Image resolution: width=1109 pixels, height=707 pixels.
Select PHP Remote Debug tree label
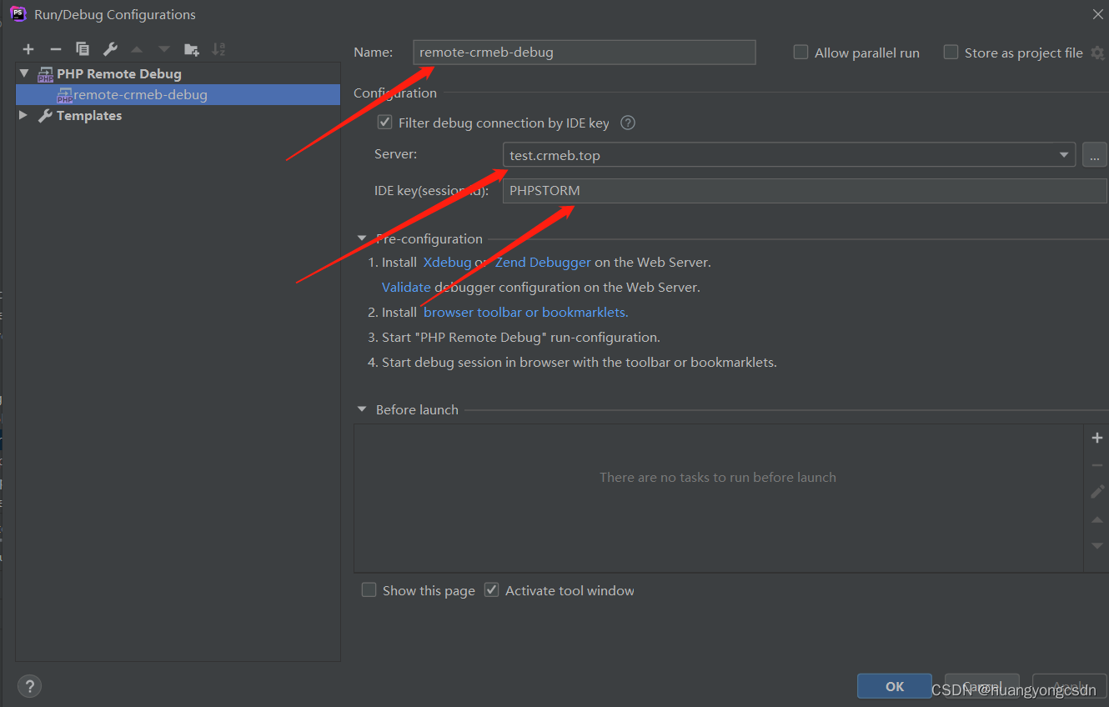tap(119, 73)
